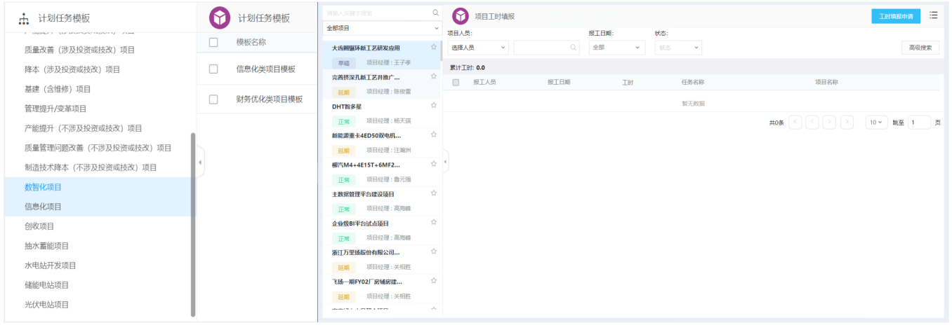Star the 企业级BI平台试点项目 project
This screenshot has width=952, height=325.
pyautogui.click(x=434, y=222)
